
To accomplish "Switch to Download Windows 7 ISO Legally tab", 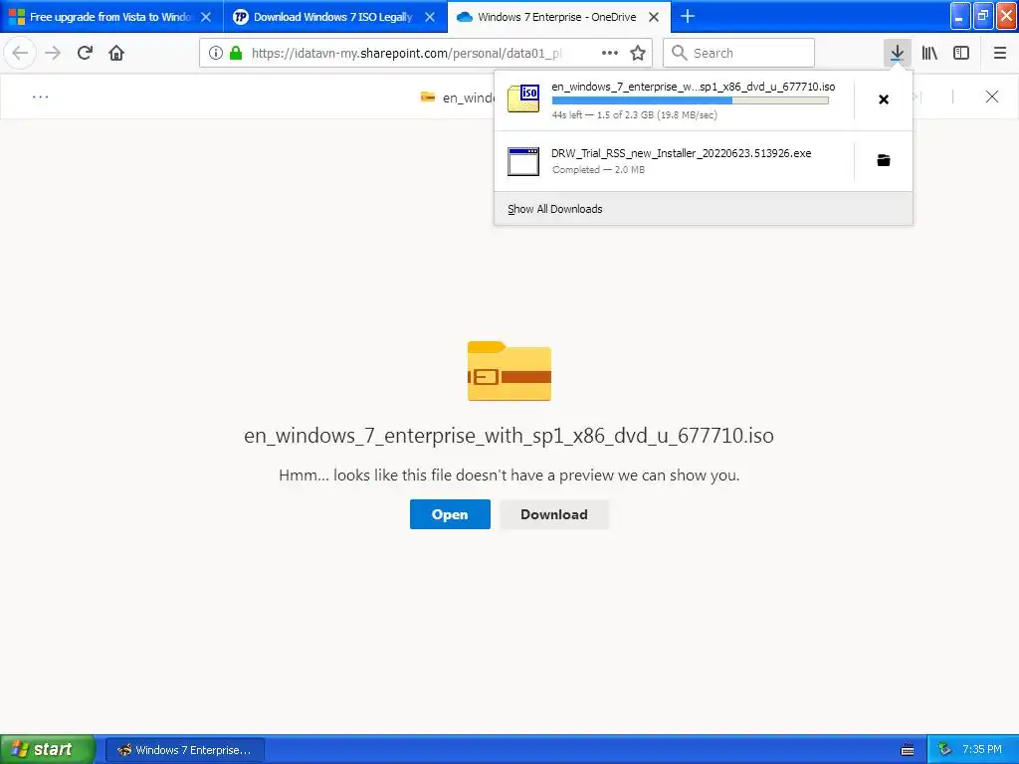I will pos(335,17).
